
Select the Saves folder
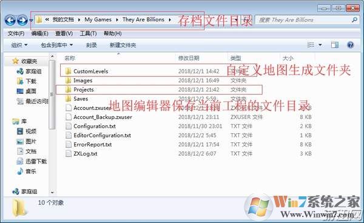coord(81,99)
